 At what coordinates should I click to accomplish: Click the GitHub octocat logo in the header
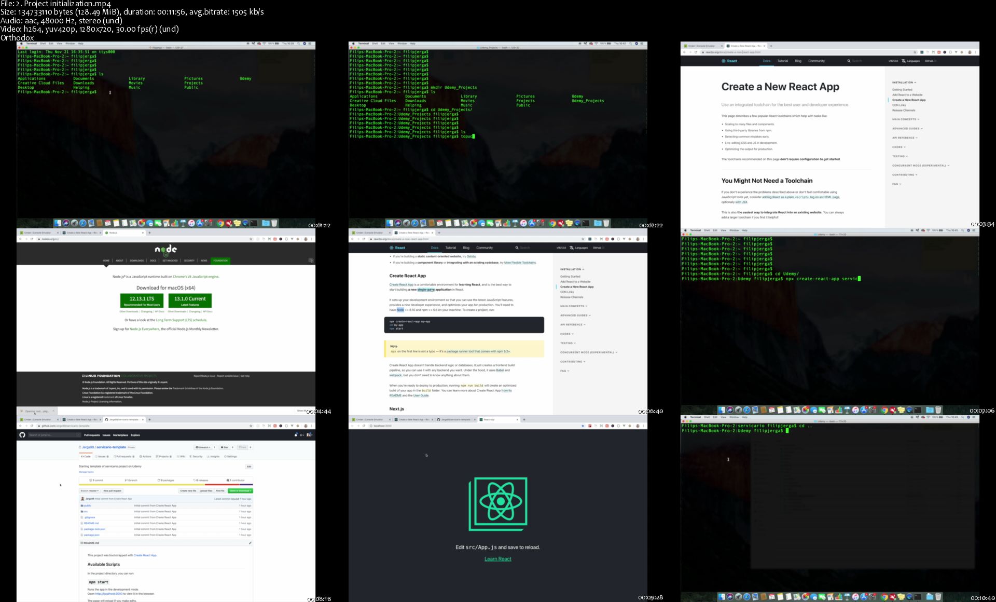[22, 435]
